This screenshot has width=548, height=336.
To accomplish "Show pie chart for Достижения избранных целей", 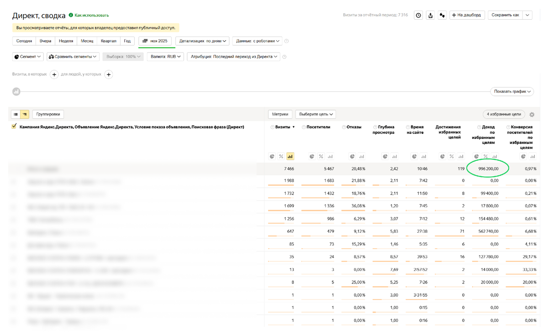I will pos(443,157).
